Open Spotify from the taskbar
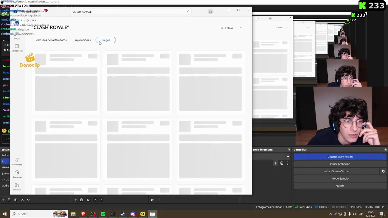 103,214
